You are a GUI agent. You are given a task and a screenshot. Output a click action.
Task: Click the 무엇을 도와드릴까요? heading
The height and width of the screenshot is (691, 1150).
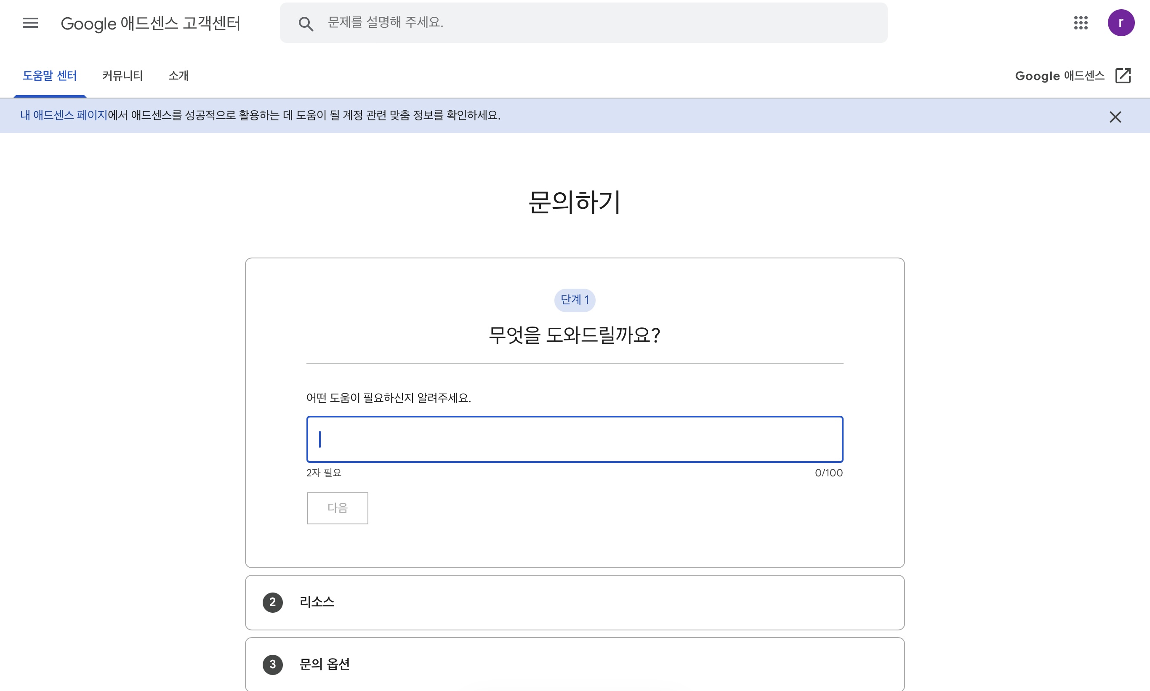pos(574,335)
